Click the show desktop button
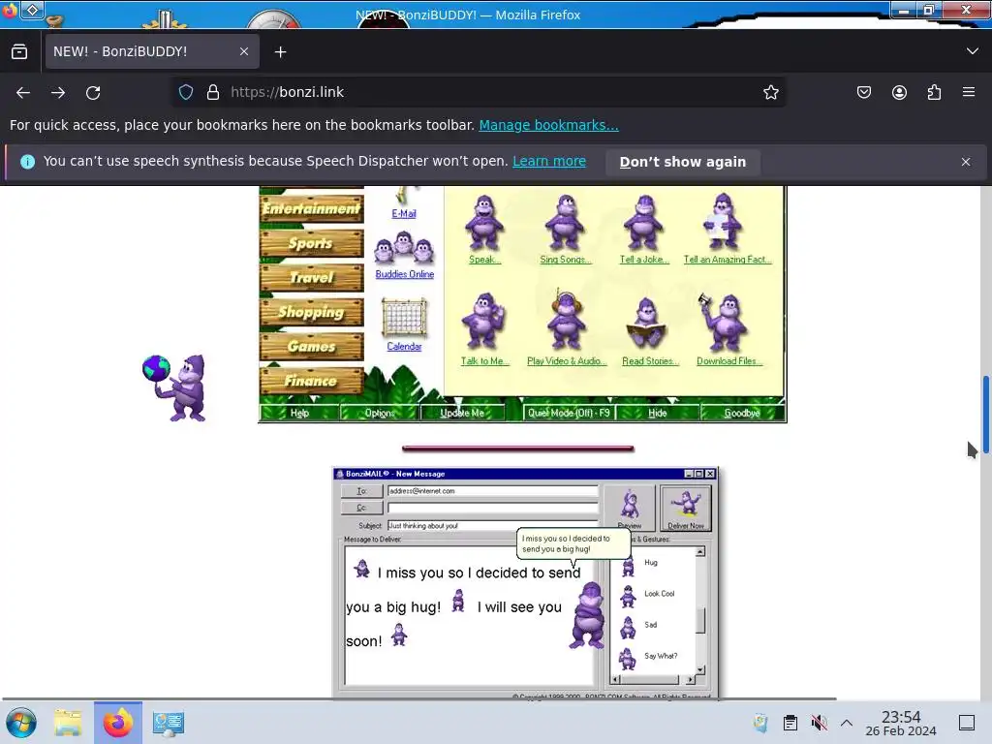The height and width of the screenshot is (744, 992). pos(967,723)
